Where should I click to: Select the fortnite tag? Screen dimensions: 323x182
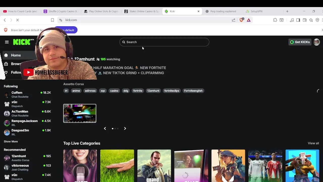[138, 91]
